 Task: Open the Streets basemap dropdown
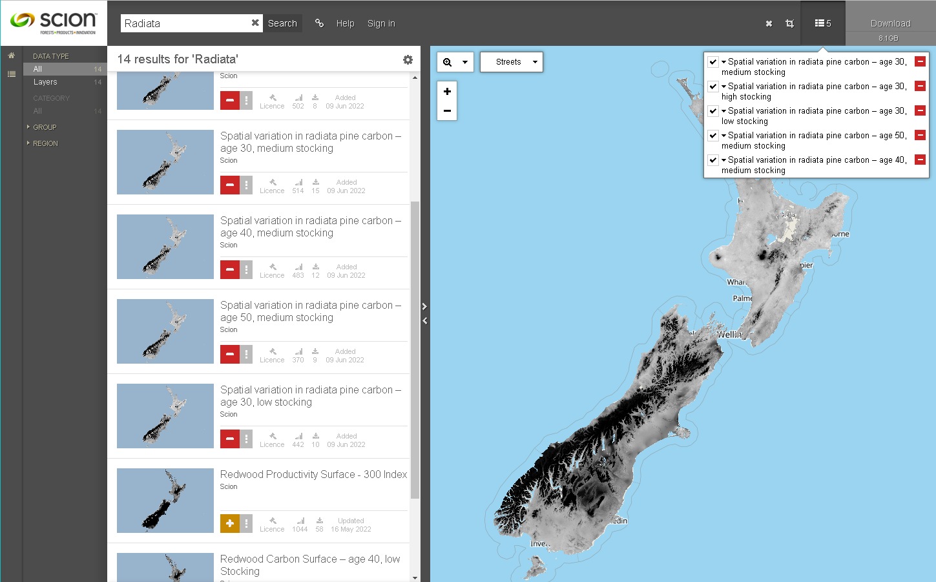(512, 62)
